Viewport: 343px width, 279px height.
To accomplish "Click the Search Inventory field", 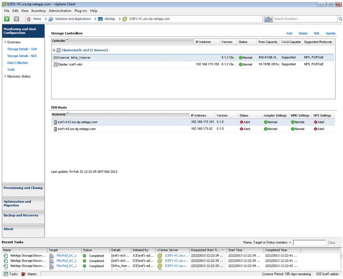I will coord(305,19).
